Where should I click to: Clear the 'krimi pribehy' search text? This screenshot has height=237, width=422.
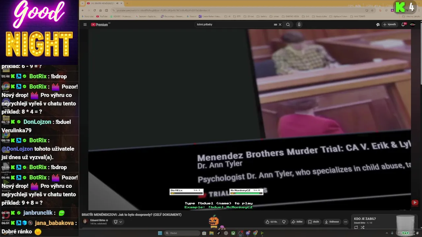pyautogui.click(x=280, y=24)
